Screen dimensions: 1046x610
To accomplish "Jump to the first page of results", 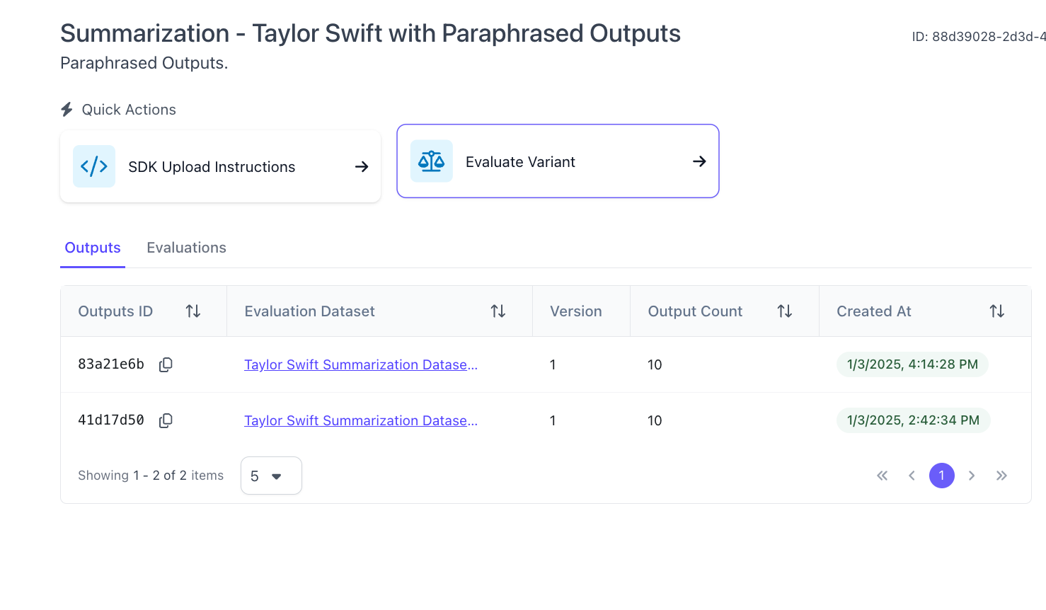I will click(882, 476).
